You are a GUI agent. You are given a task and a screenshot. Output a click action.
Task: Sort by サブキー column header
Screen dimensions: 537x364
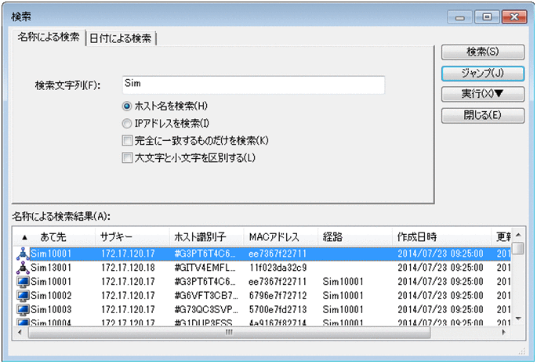tap(132, 236)
